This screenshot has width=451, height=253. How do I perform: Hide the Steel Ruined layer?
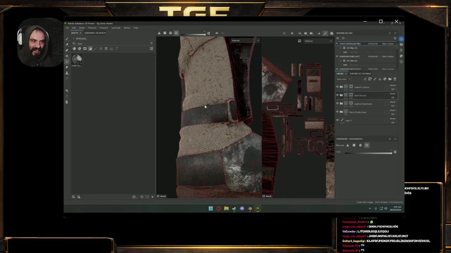coord(337,95)
